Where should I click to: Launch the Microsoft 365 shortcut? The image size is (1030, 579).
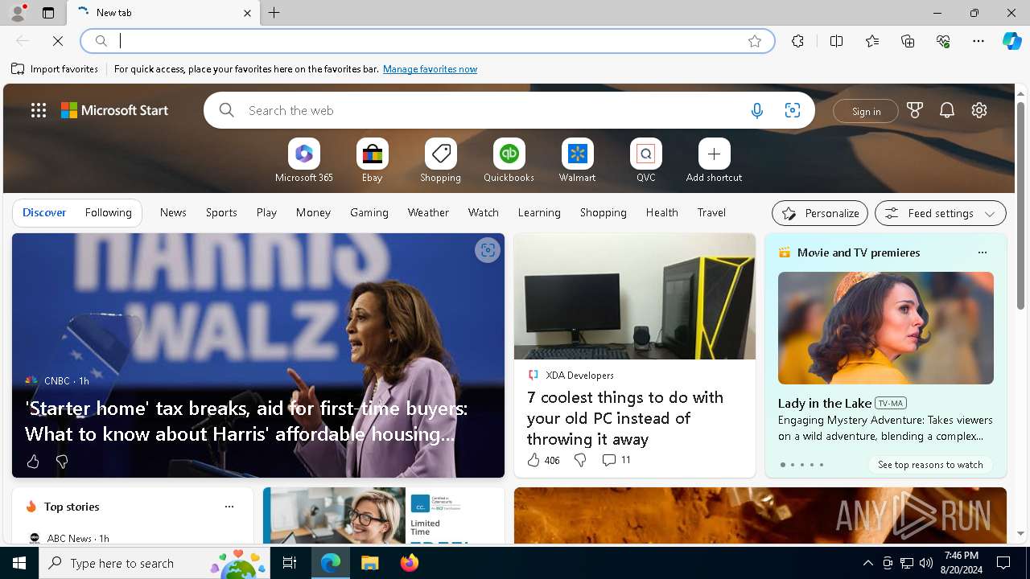(304, 161)
